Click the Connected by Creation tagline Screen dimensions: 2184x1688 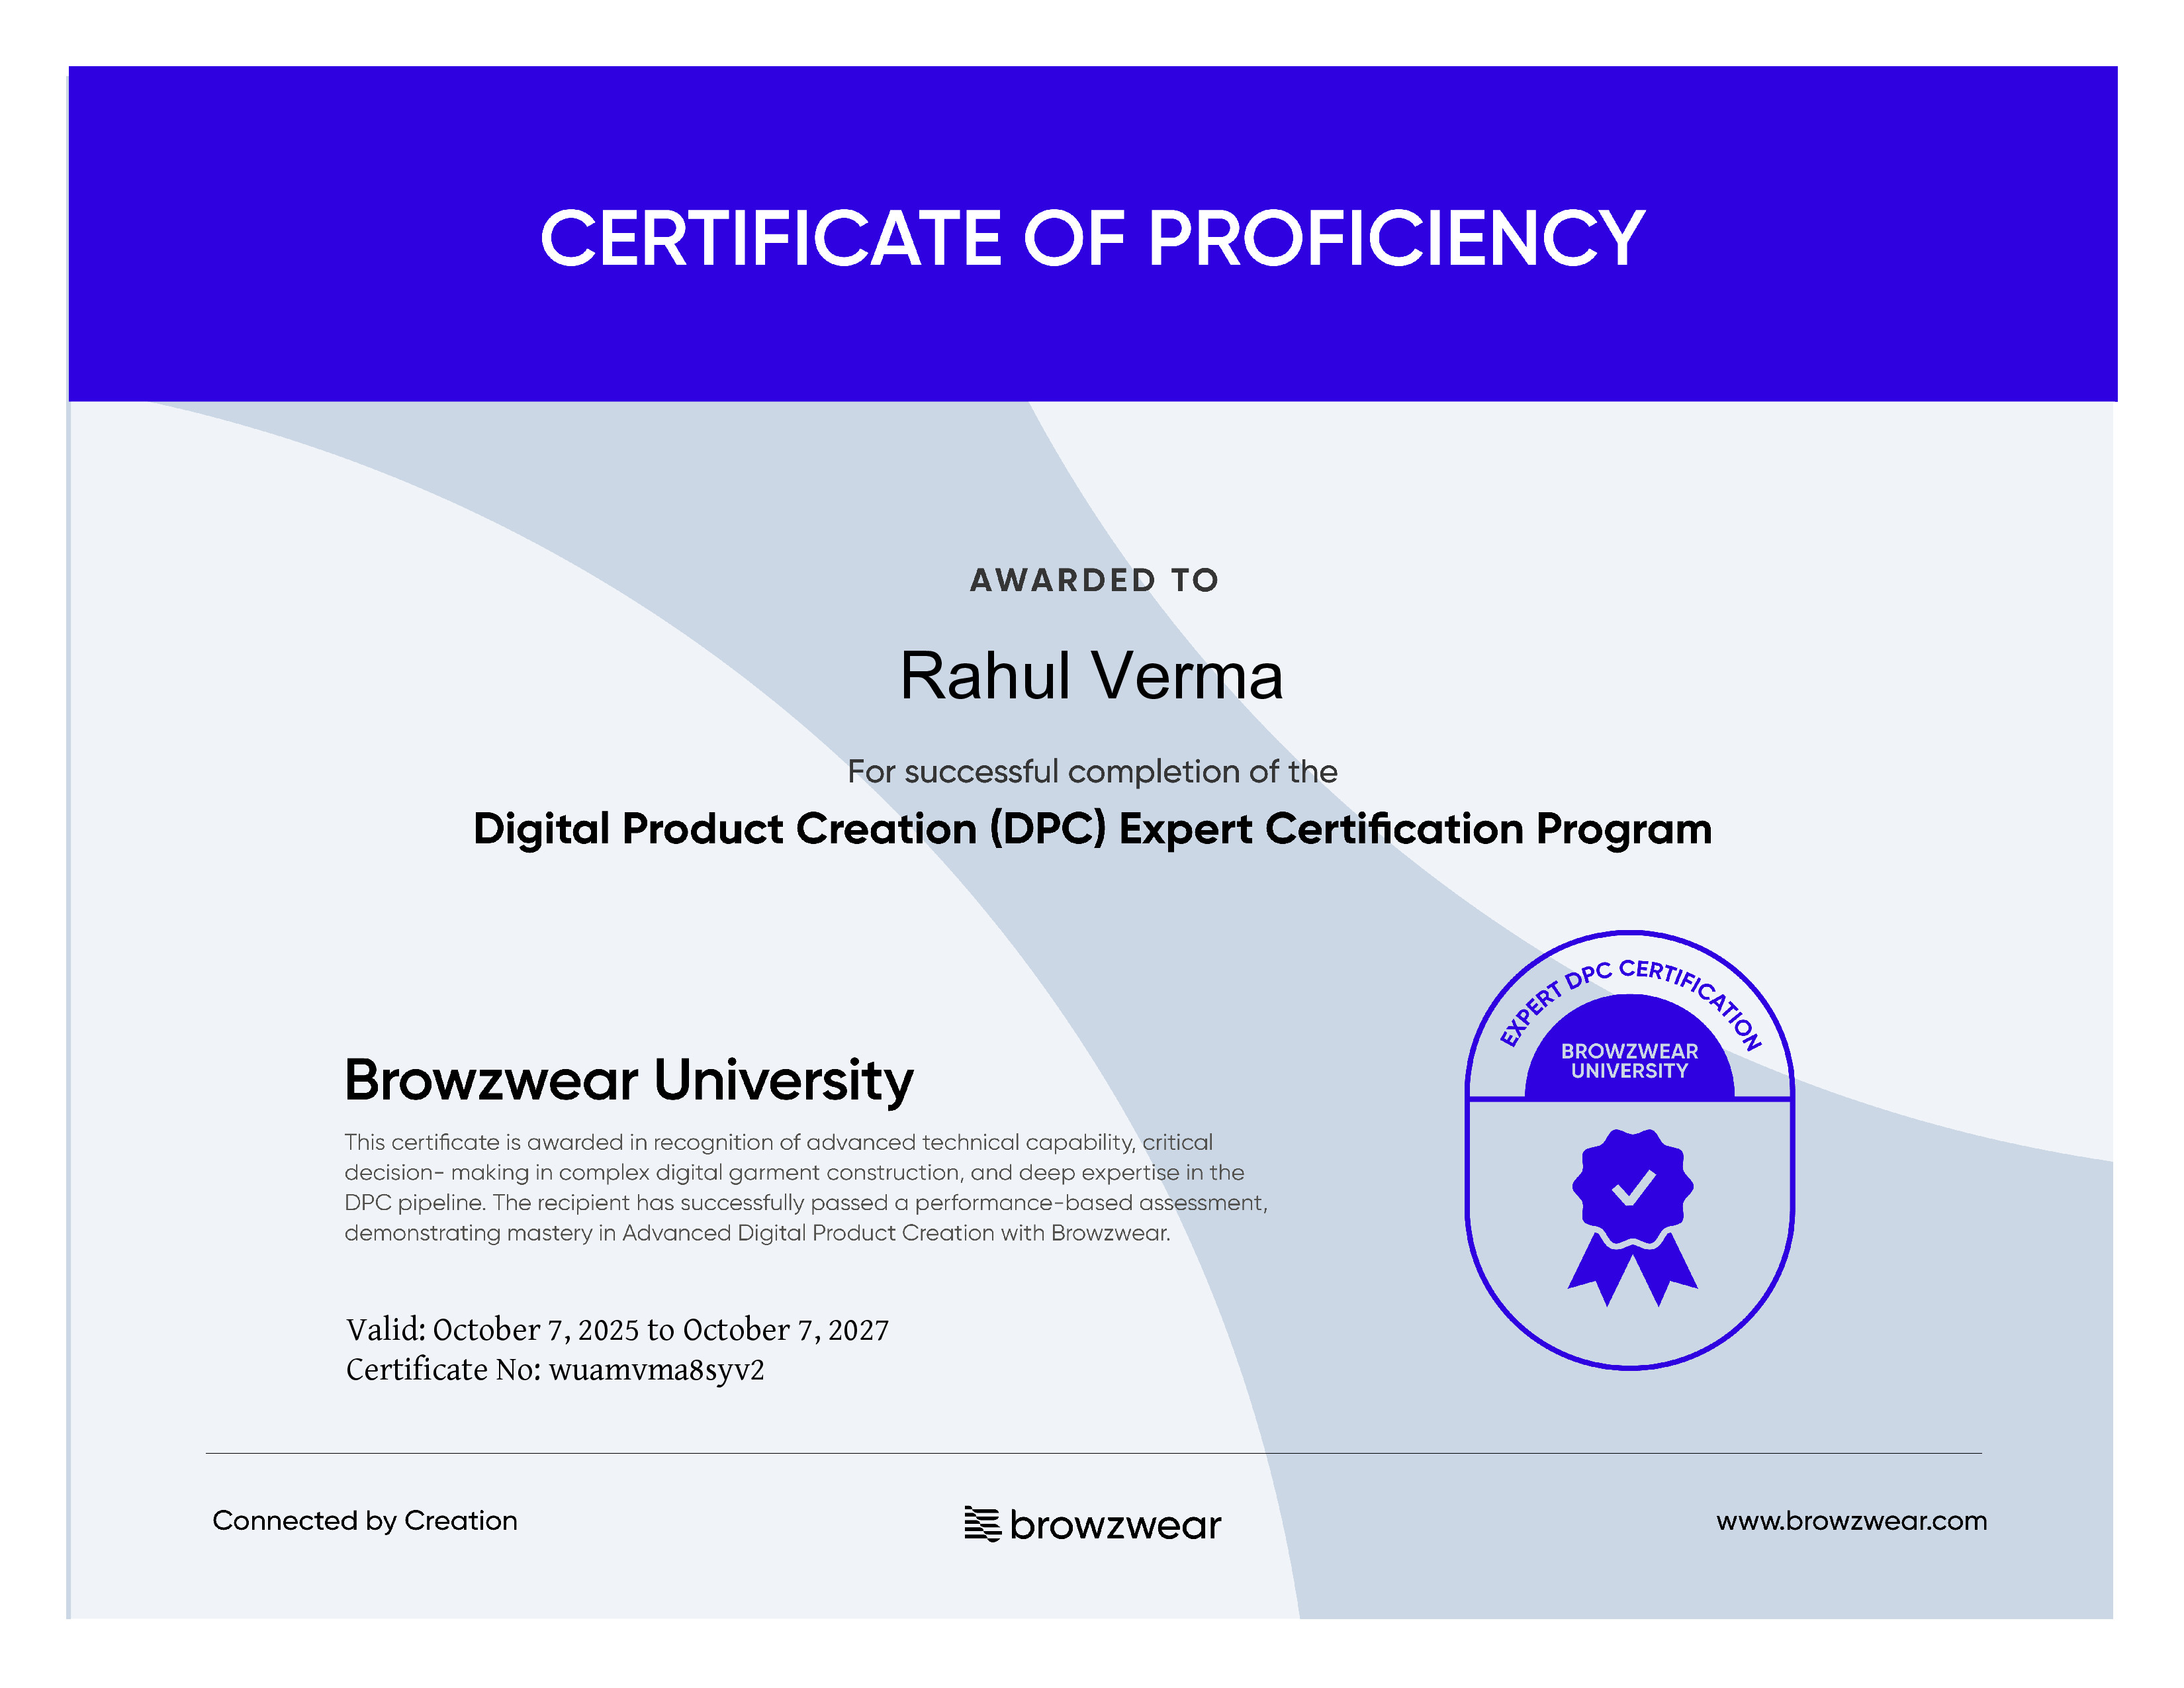click(x=365, y=1521)
